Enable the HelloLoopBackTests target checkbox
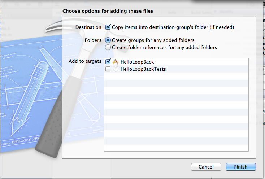Screen dimensions: 265x179 coord(108,69)
